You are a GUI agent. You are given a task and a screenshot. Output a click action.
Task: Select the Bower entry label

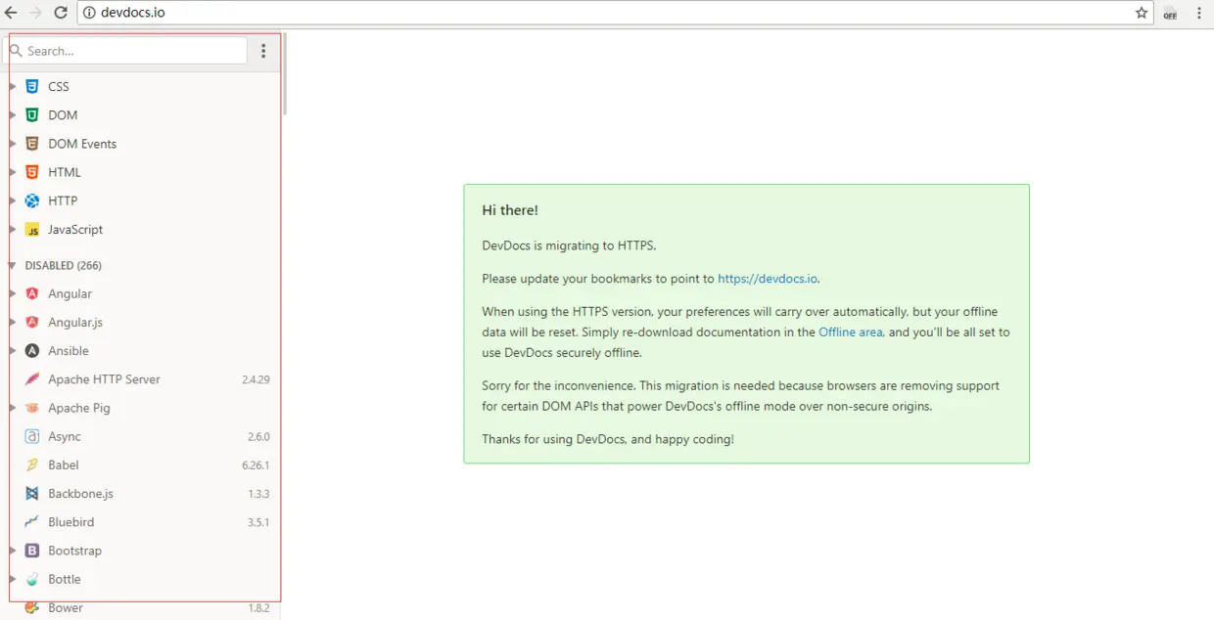coord(66,607)
